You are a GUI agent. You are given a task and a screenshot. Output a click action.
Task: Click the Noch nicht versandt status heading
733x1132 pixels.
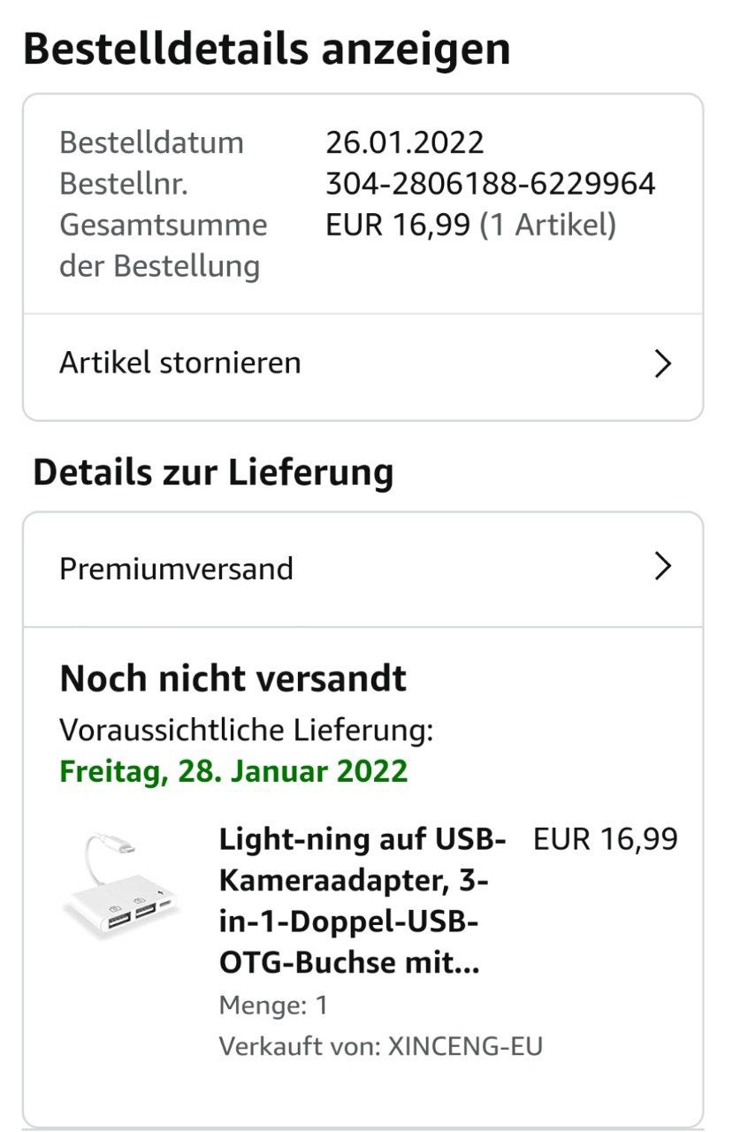[233, 678]
